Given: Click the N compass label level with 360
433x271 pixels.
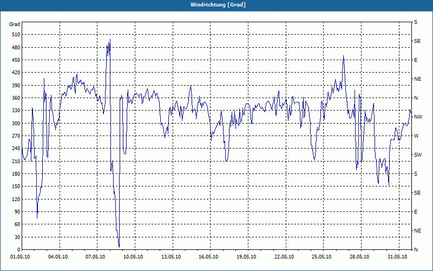Looking at the screenshot, I should (x=416, y=98).
